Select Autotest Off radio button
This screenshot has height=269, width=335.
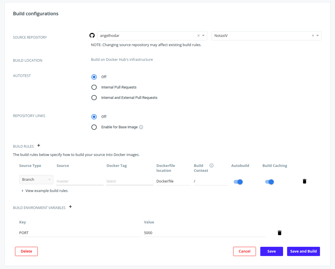(94, 77)
